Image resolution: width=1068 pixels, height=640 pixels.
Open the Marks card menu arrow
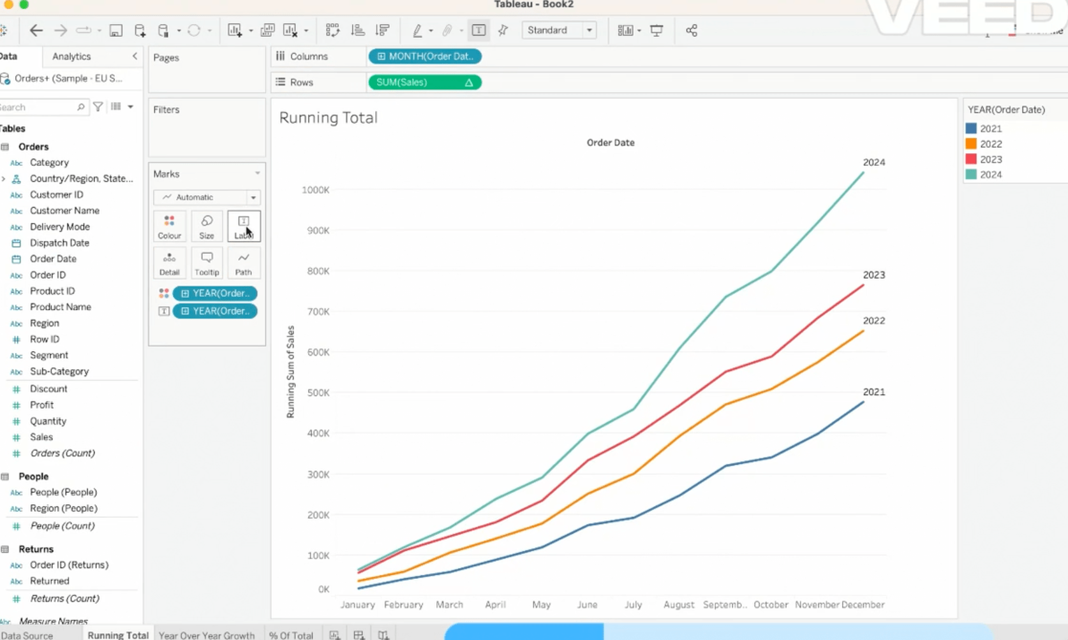click(x=257, y=173)
